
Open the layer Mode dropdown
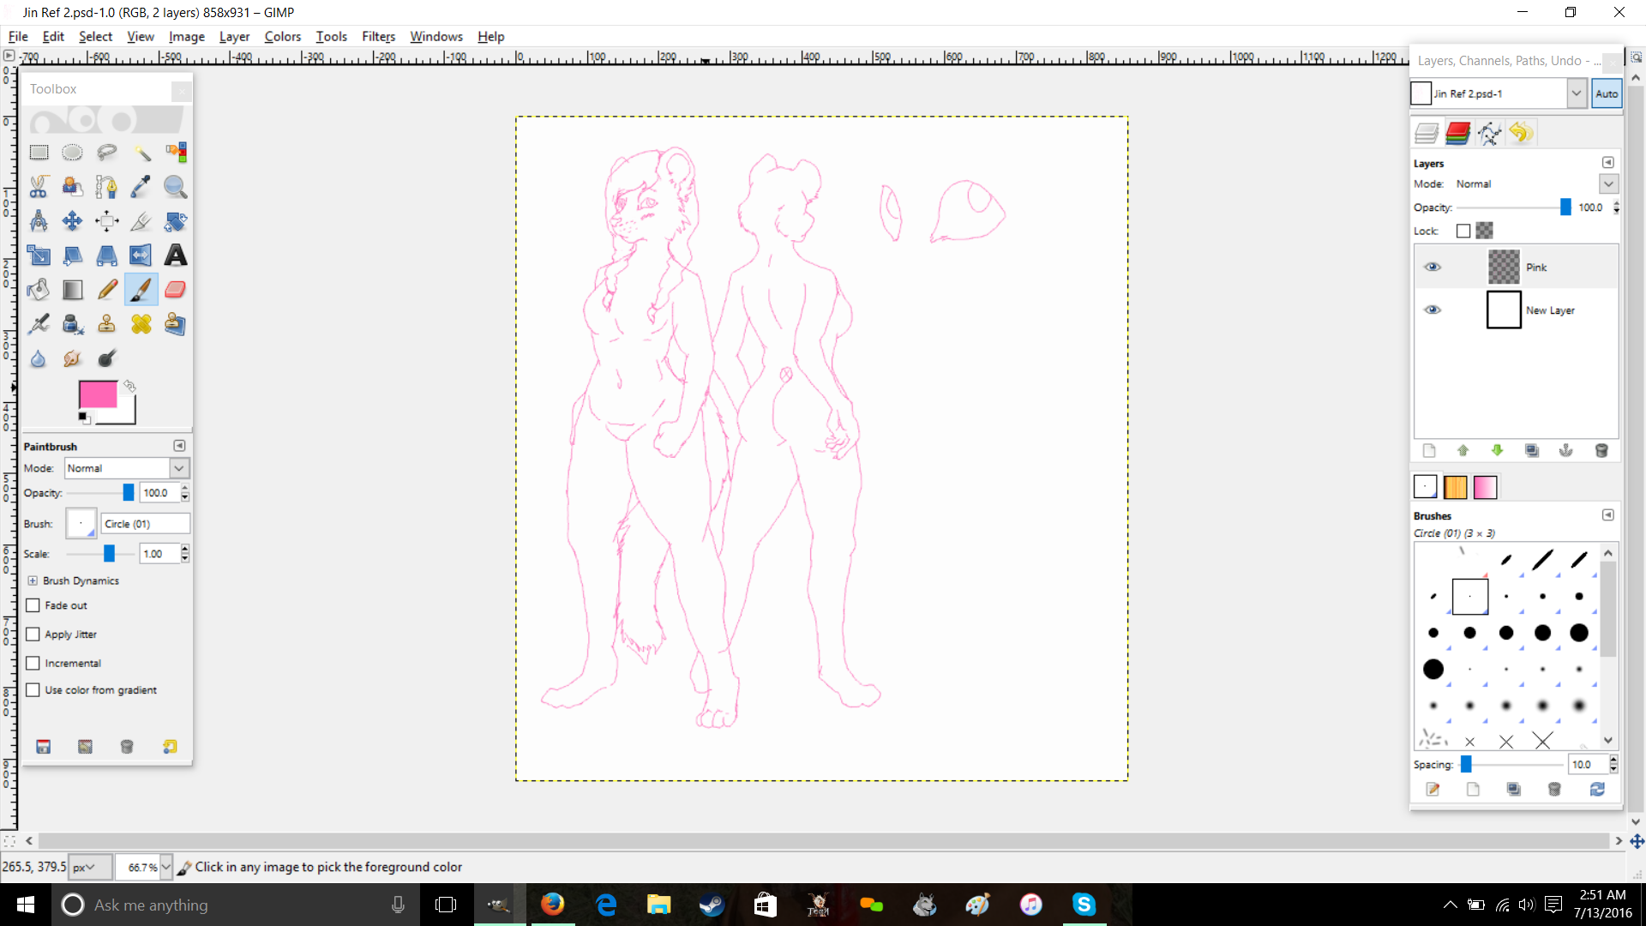point(1607,183)
